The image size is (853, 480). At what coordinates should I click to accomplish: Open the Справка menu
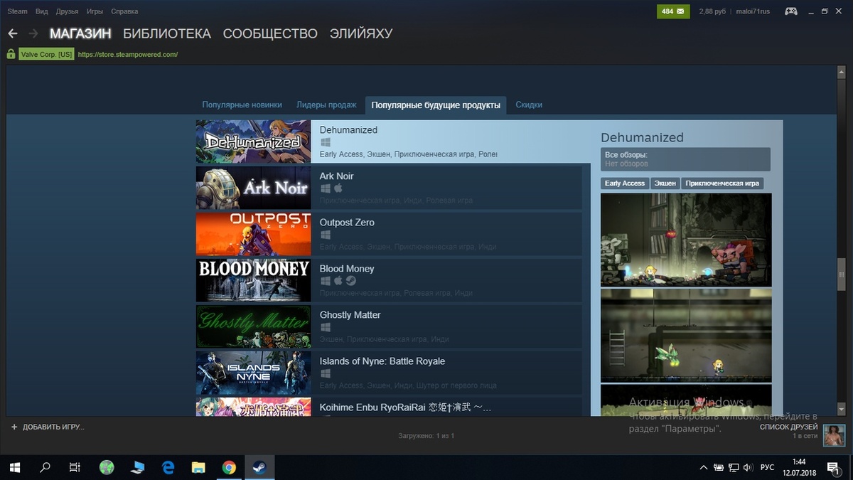tap(124, 11)
